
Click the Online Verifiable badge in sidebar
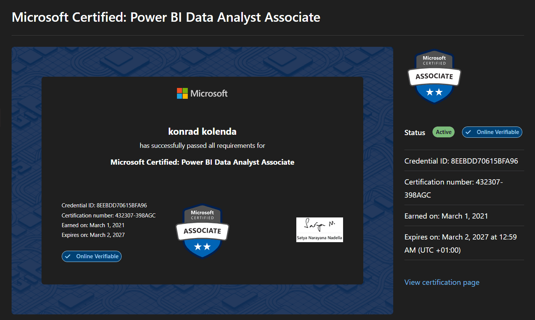coord(492,132)
